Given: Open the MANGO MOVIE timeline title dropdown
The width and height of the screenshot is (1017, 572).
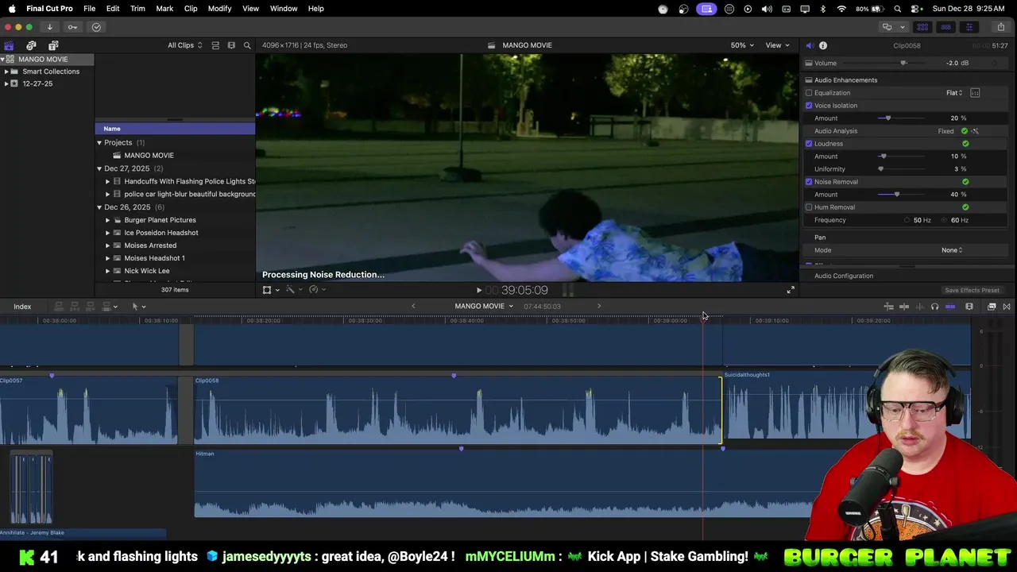Looking at the screenshot, I should [484, 307].
